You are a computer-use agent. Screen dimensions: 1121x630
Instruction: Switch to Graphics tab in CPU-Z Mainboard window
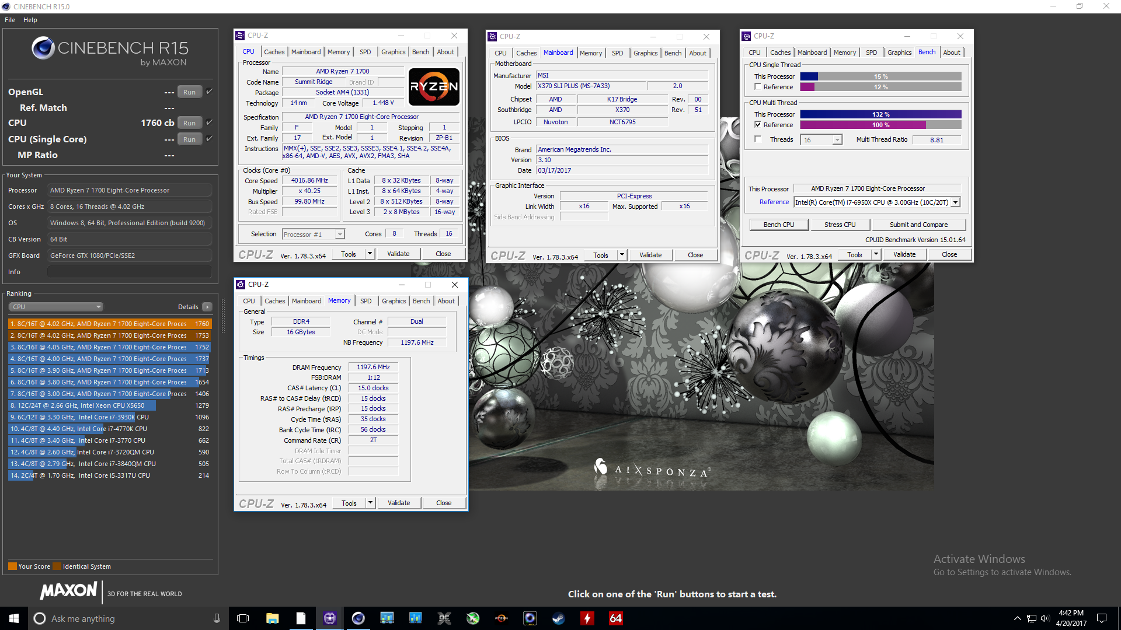645,53
